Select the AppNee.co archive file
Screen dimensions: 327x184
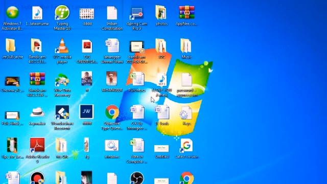tap(186, 12)
